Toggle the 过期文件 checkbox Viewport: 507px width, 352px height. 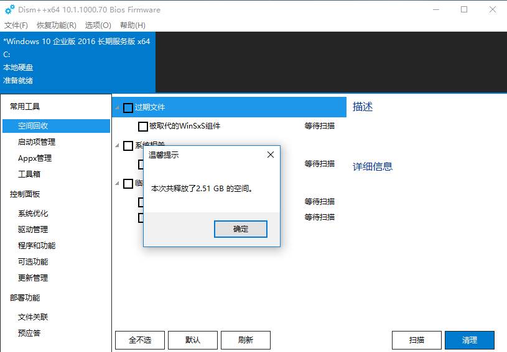(x=128, y=108)
